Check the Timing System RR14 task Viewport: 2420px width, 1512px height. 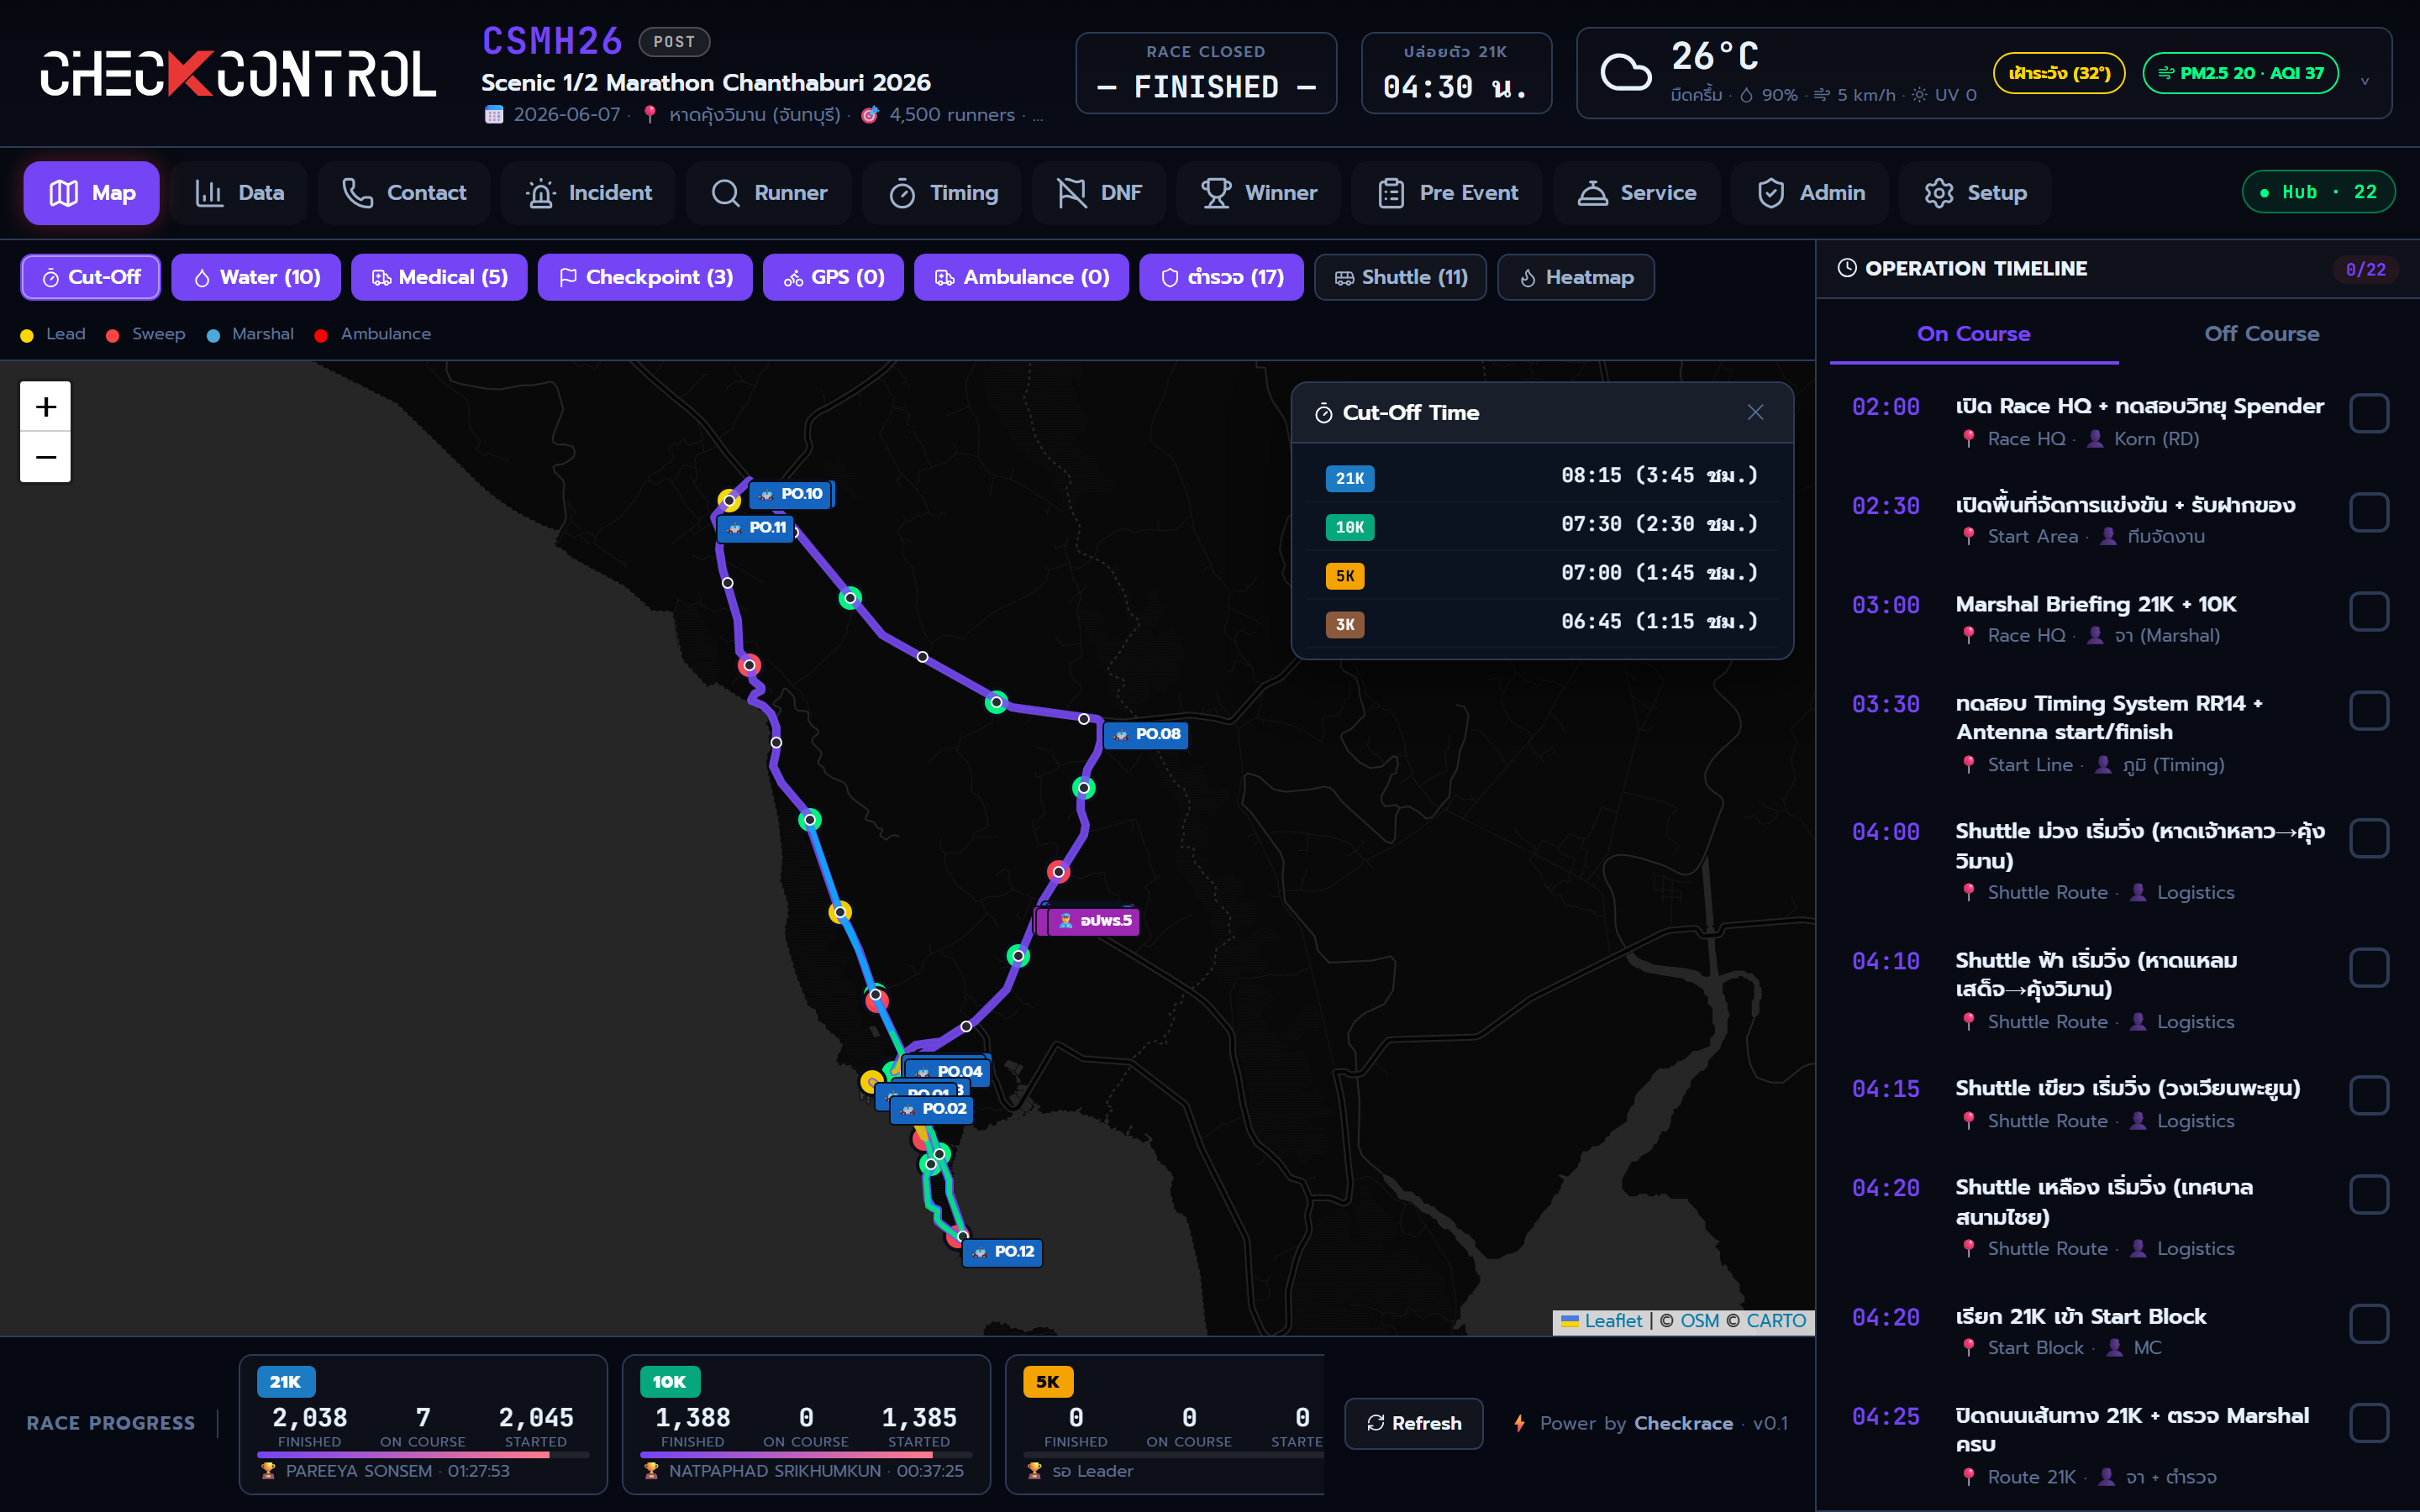tap(2369, 711)
